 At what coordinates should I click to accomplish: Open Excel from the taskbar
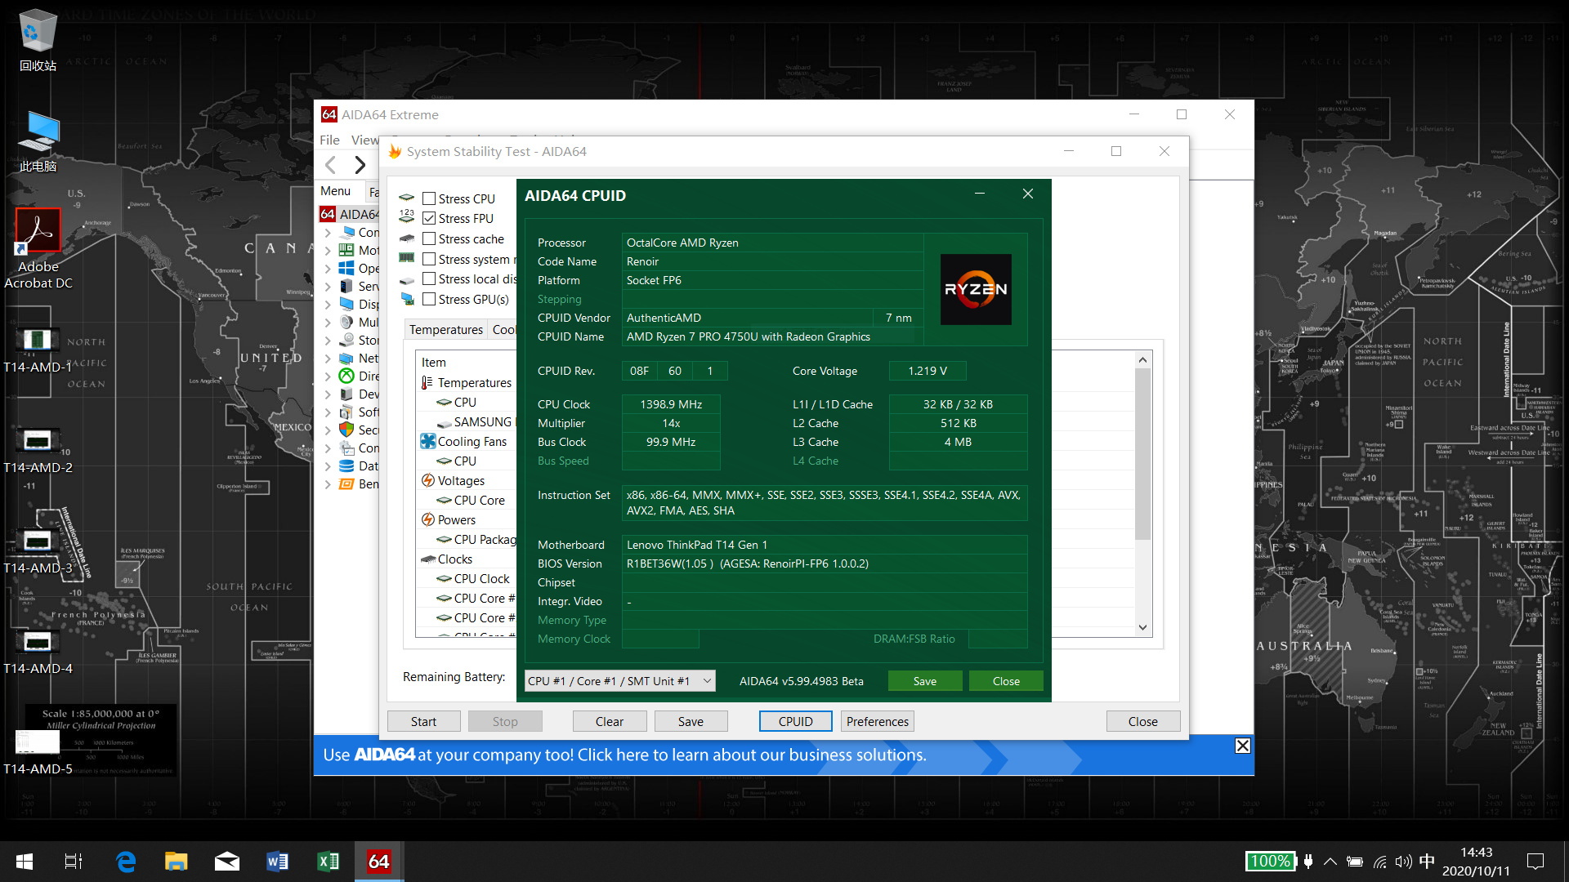(329, 861)
